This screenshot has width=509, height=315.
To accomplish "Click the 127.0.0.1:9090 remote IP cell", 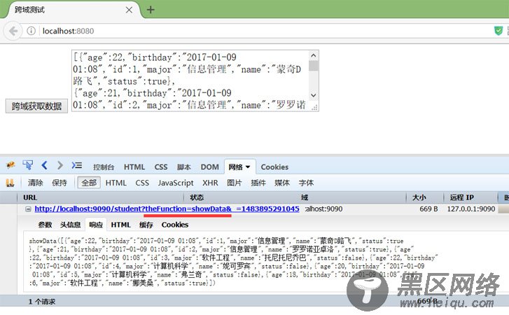I will [471, 209].
